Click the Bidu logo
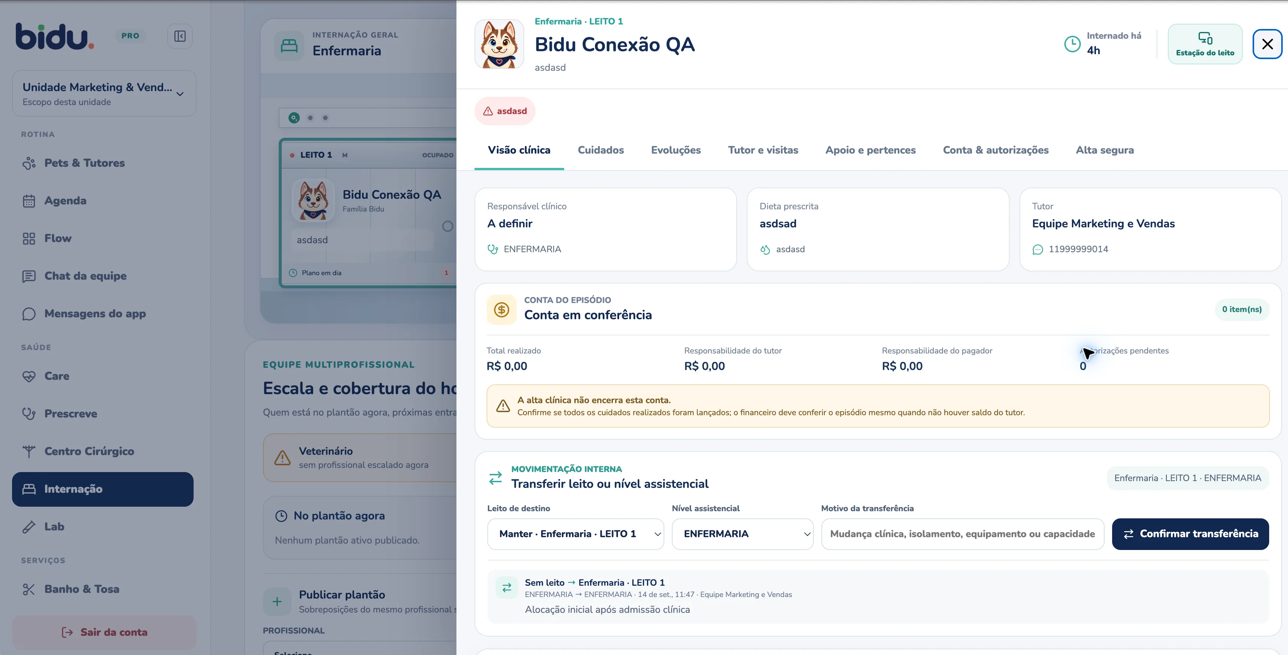Image resolution: width=1288 pixels, height=655 pixels. pos(55,36)
